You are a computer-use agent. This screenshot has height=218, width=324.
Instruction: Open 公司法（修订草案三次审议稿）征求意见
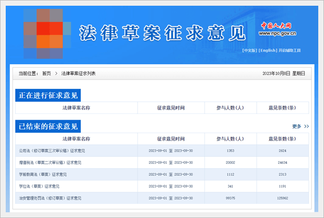coord(52,151)
